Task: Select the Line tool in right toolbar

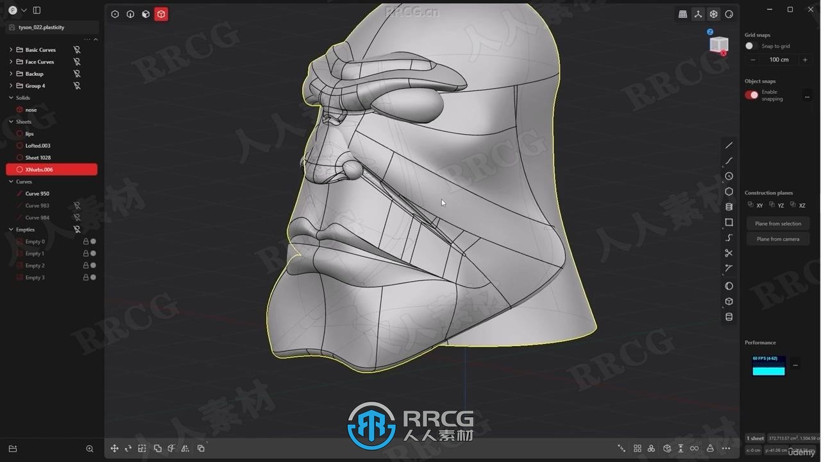Action: click(x=729, y=145)
